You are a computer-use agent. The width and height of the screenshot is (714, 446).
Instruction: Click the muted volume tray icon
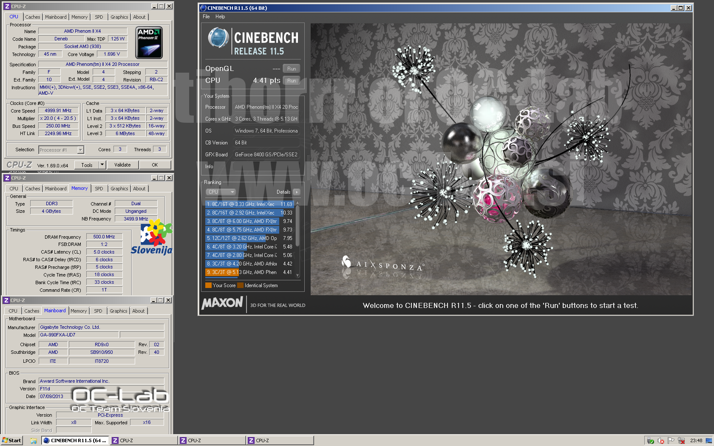660,440
